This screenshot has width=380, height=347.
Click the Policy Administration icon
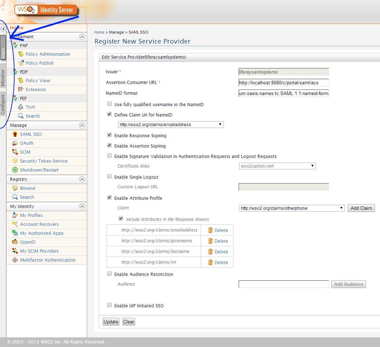click(x=21, y=54)
